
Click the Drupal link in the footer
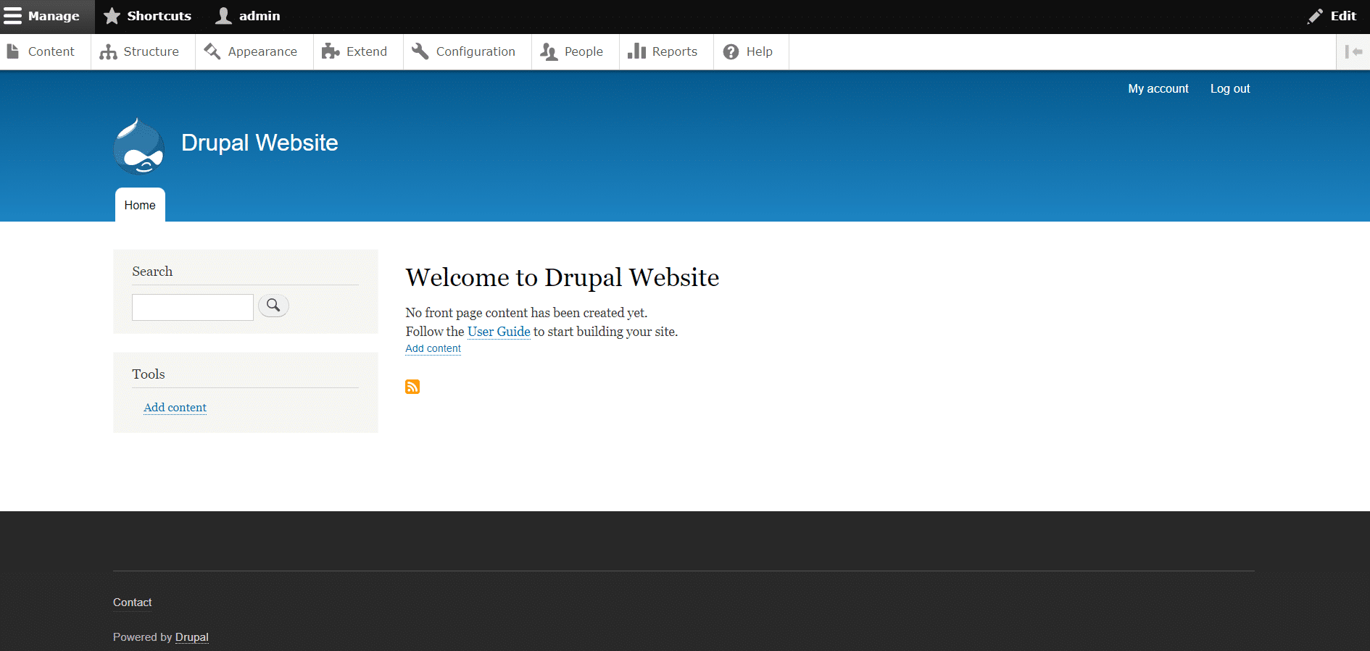coord(192,637)
